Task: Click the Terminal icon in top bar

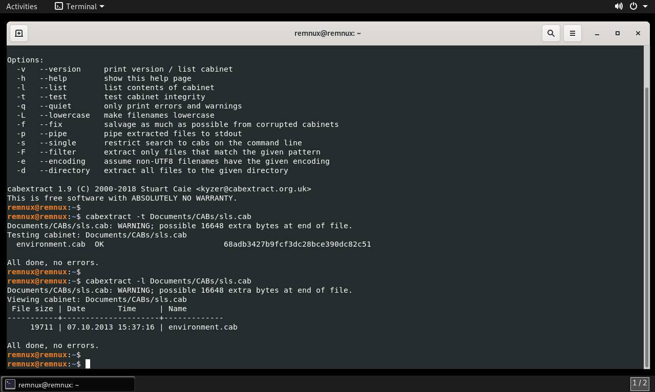Action: (59, 7)
